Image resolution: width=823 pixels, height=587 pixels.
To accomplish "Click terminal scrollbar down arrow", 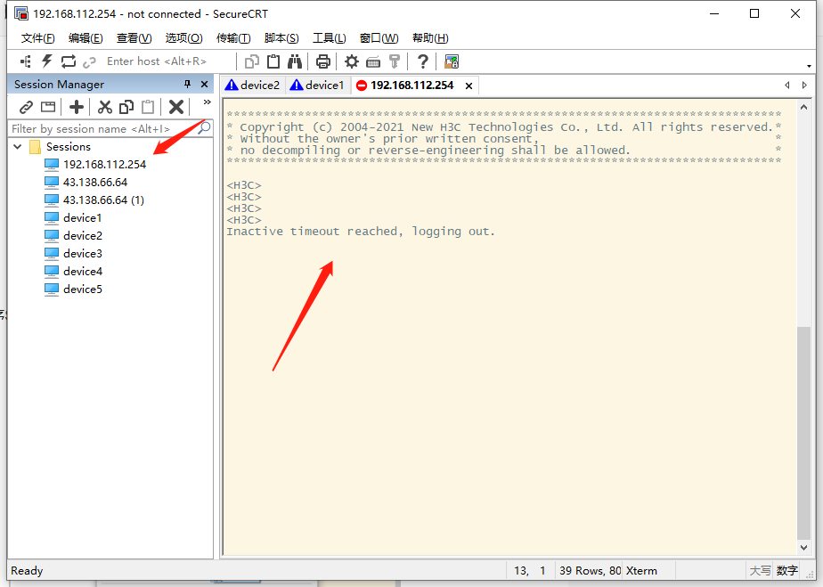I will pos(803,547).
